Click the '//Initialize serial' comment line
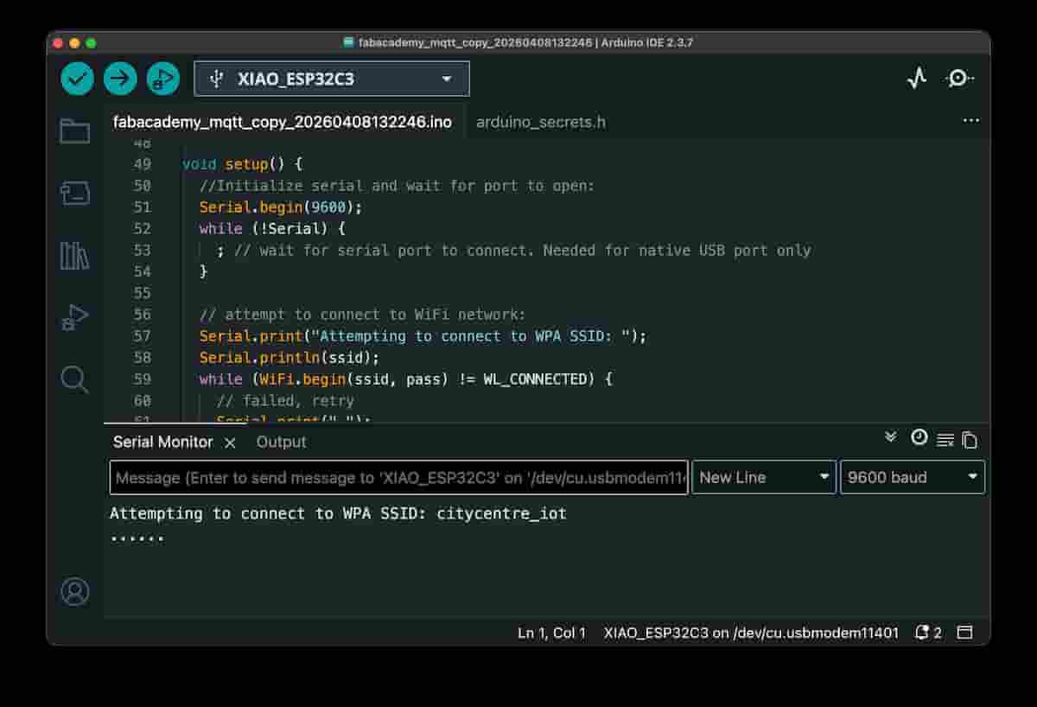The height and width of the screenshot is (707, 1037). (398, 186)
